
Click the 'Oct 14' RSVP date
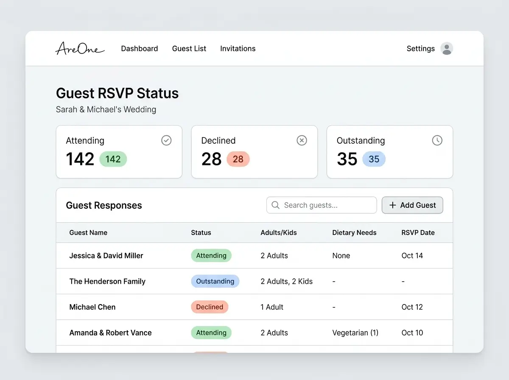tap(412, 256)
